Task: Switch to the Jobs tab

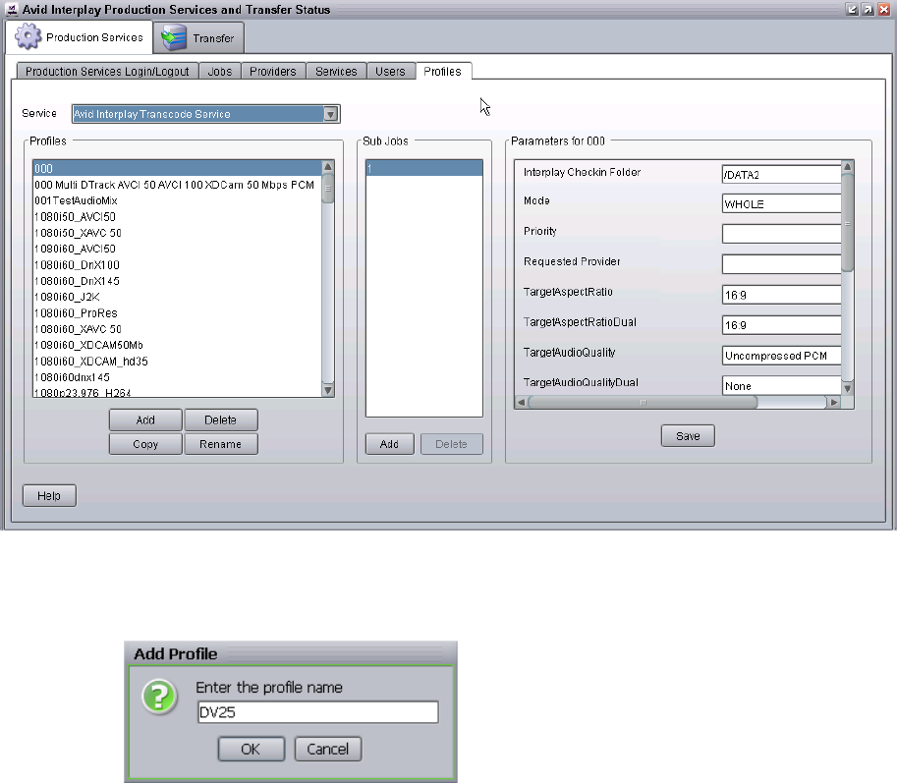Action: click(x=220, y=71)
